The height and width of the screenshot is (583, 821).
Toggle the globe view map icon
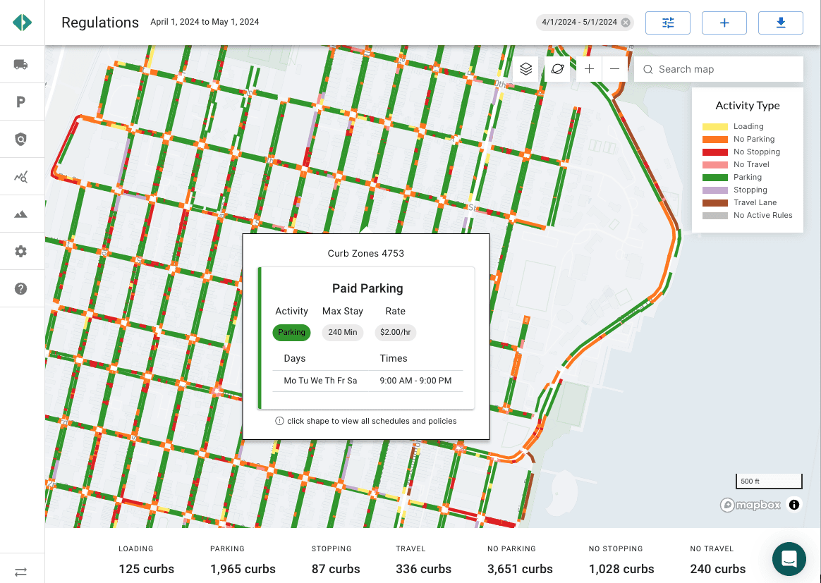pos(558,69)
